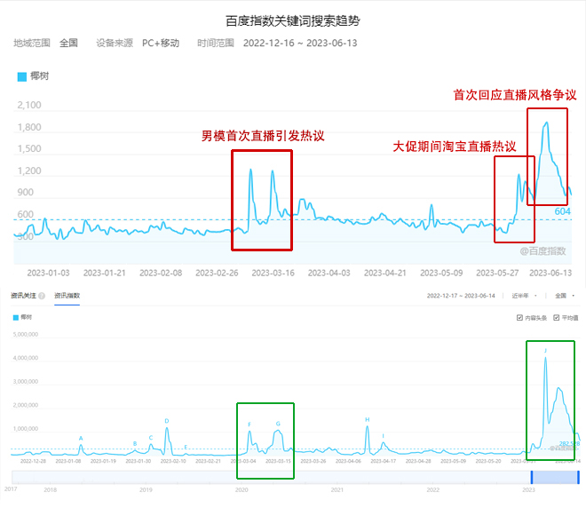The width and height of the screenshot is (586, 508).
Task: Click the help icon next to 资讯关注
Action: click(42, 296)
